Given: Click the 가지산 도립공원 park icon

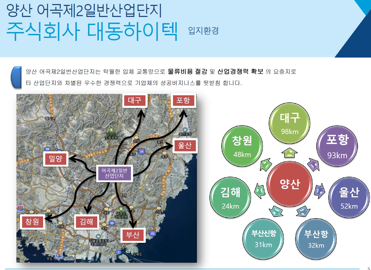Looking at the screenshot, I should [111, 130].
